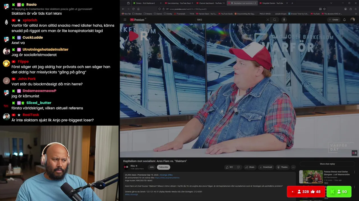This screenshot has height=201, width=359.
Task: Open the YouTube guide hamburger menu
Action: click(x=125, y=20)
